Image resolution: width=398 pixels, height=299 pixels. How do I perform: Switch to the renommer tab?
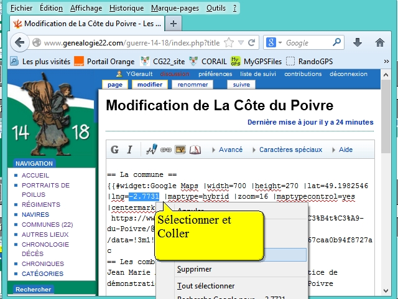(193, 85)
